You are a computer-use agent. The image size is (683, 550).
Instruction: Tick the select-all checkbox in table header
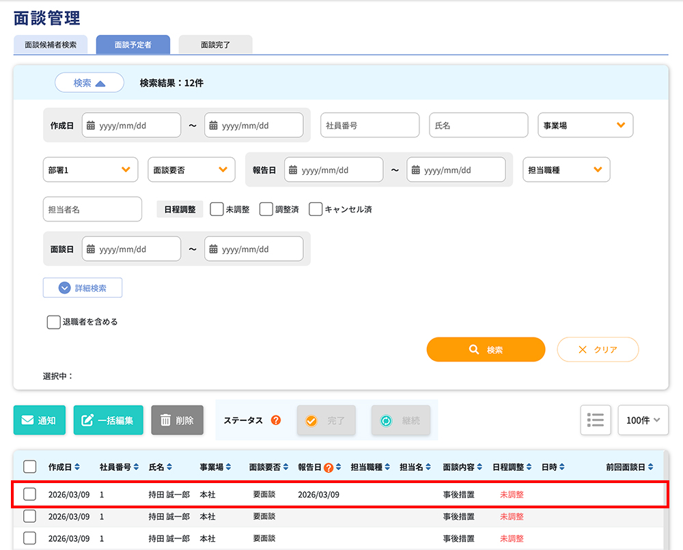coord(30,467)
